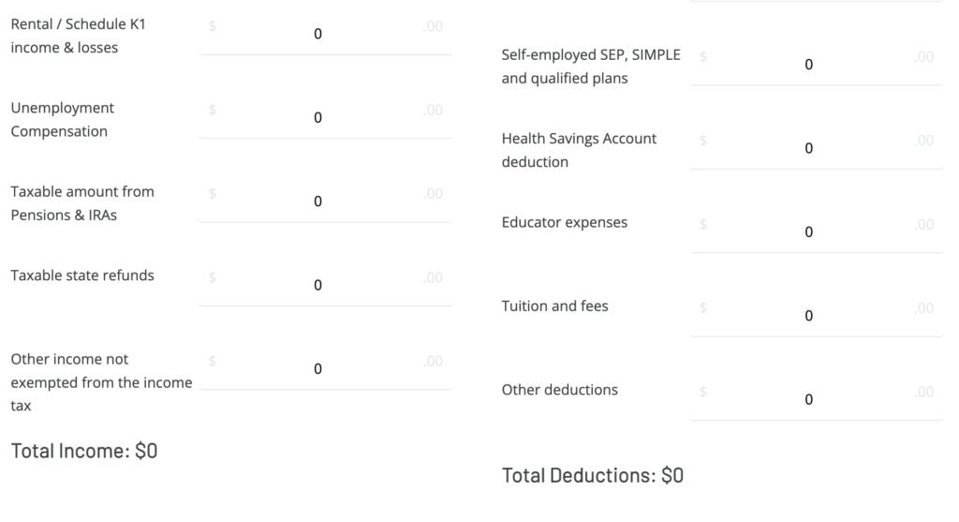The height and width of the screenshot is (522, 959).
Task: Focus the Unemployment Compensation amount field
Action: (x=318, y=117)
